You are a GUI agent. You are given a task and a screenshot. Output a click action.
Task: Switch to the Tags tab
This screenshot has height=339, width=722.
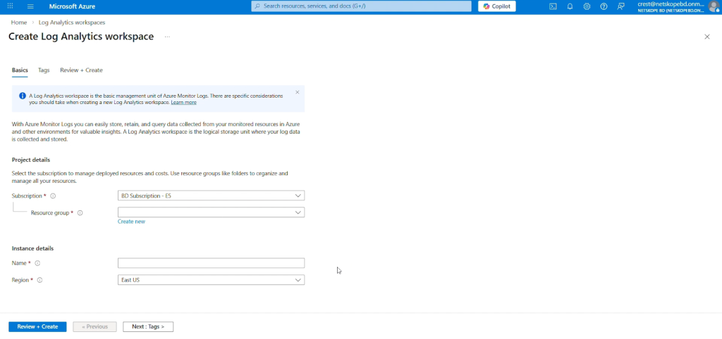(44, 70)
